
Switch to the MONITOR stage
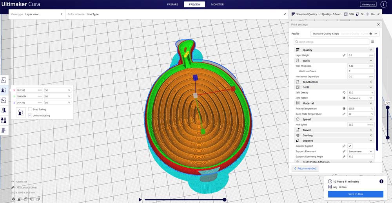217,4
